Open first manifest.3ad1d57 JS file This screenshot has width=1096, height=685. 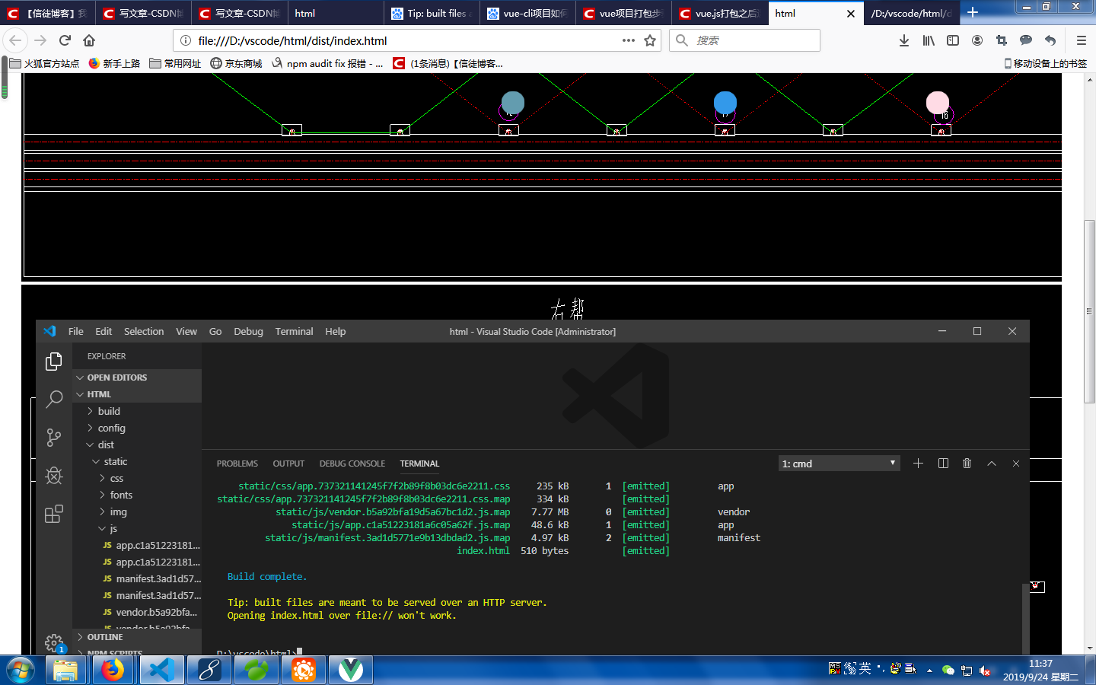(137, 578)
